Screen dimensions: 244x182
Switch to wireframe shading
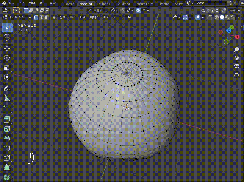217,17
